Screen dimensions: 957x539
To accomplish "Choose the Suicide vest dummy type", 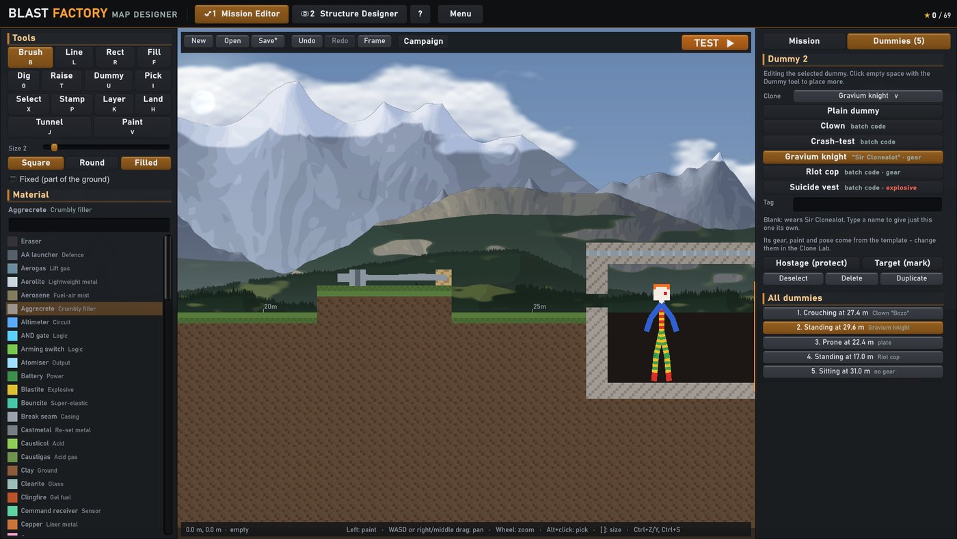I will click(853, 187).
